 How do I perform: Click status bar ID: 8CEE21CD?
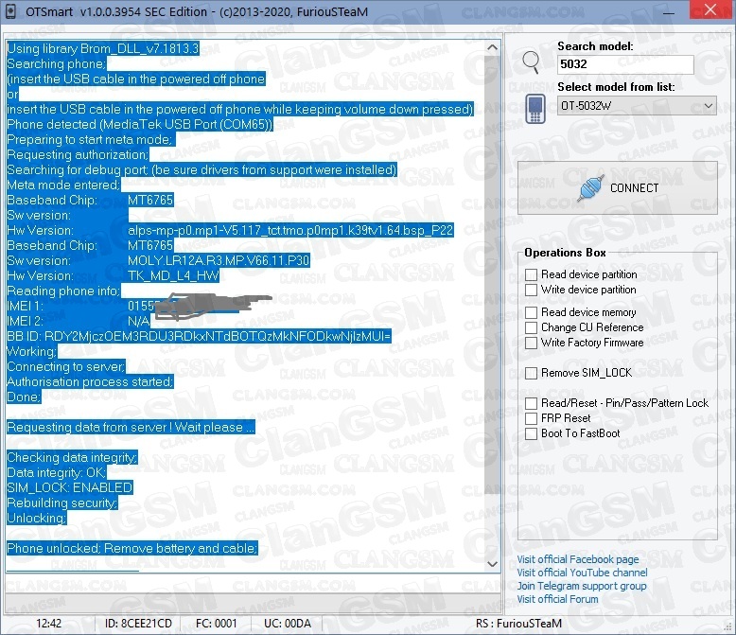point(138,624)
